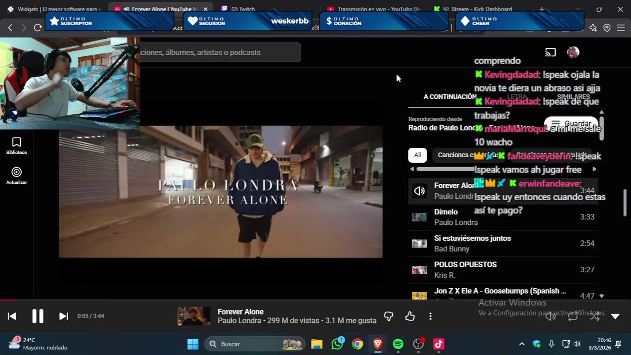Save the queue with Guardar button
Image resolution: width=631 pixels, height=355 pixels.
pos(571,124)
